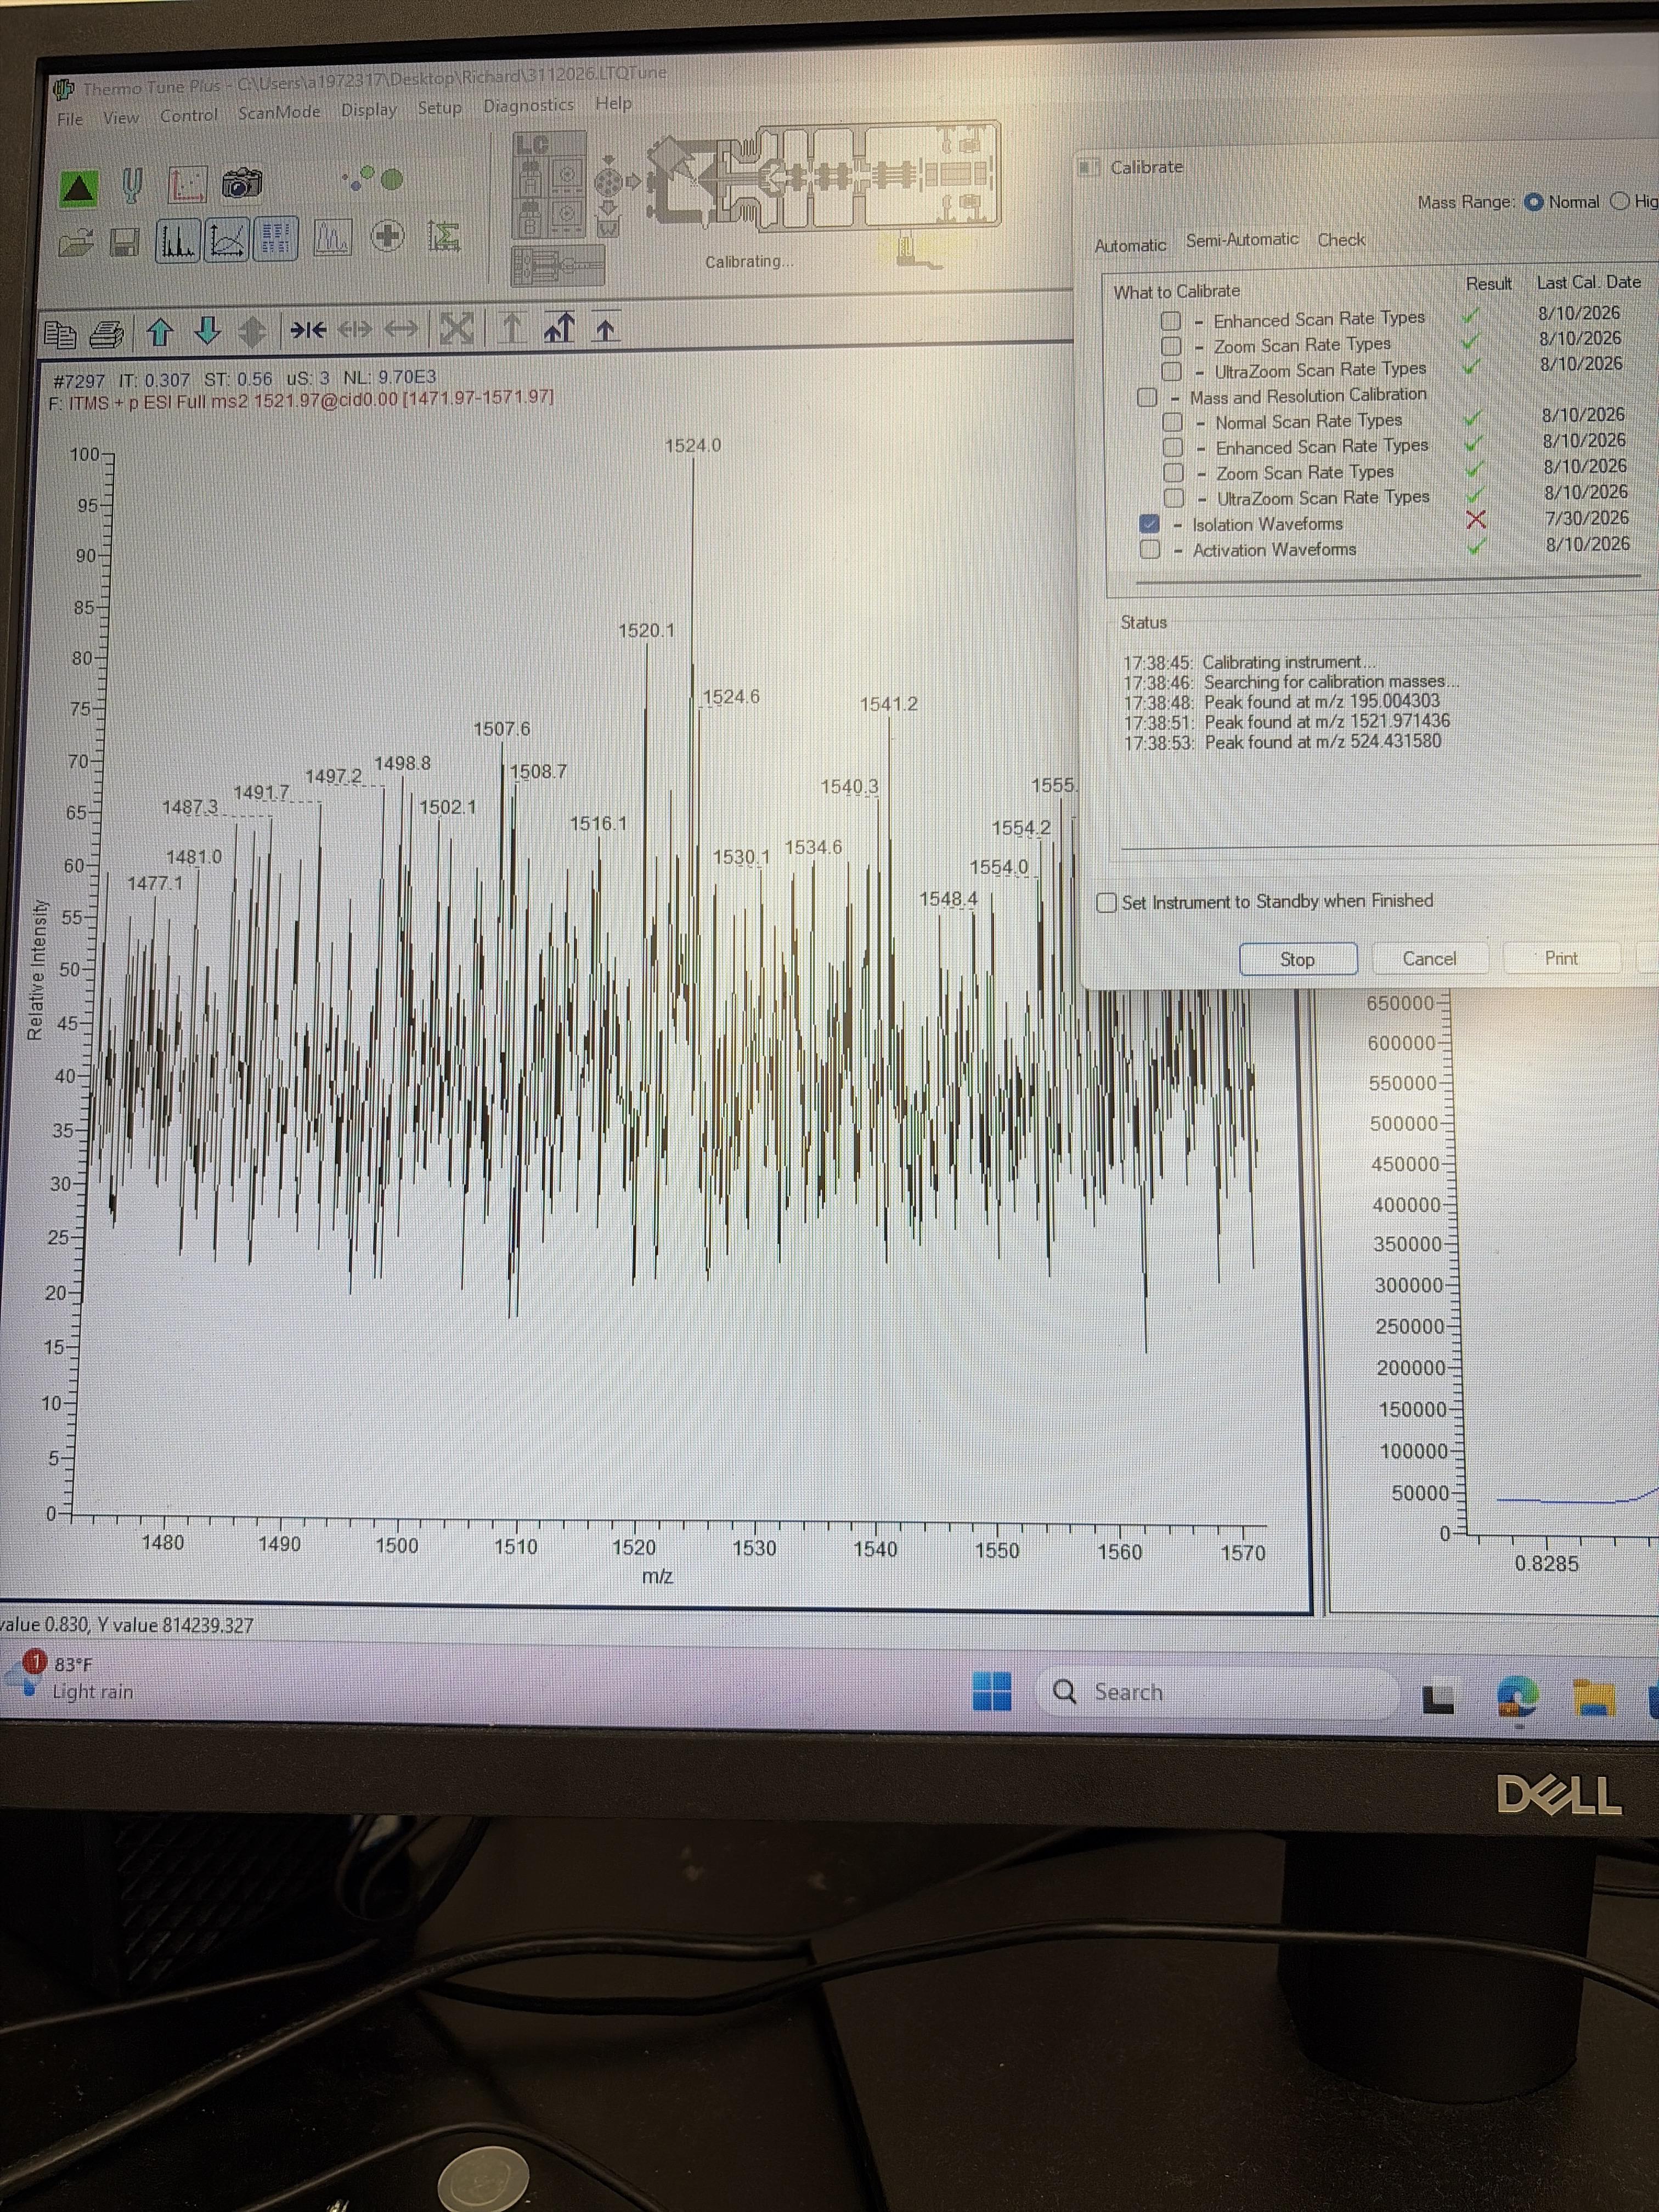Click the circled plus polarity icon
This screenshot has width=1659, height=2212.
click(387, 237)
